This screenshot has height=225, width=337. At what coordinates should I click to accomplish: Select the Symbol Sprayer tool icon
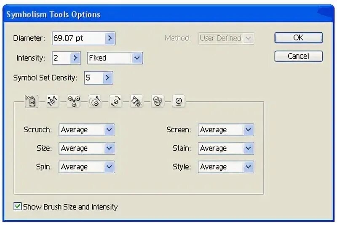pos(32,101)
